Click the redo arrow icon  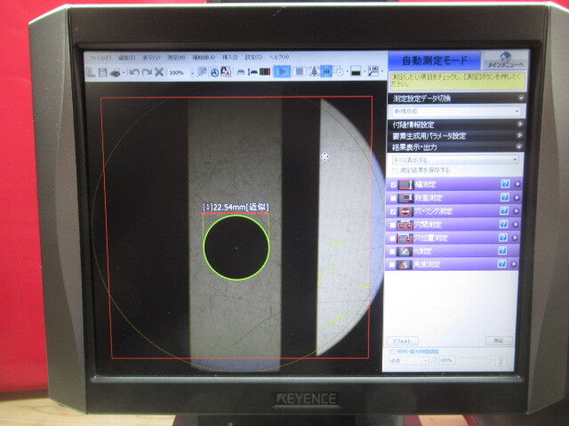tap(147, 72)
